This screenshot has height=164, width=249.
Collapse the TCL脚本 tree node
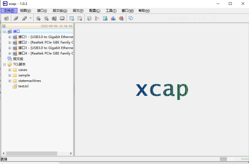(x=4, y=64)
